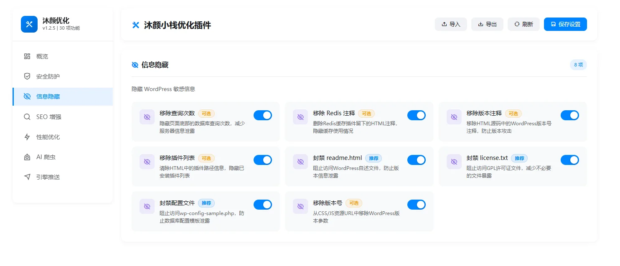
Task: Toggle the 移除版本号 switch
Action: (x=416, y=205)
